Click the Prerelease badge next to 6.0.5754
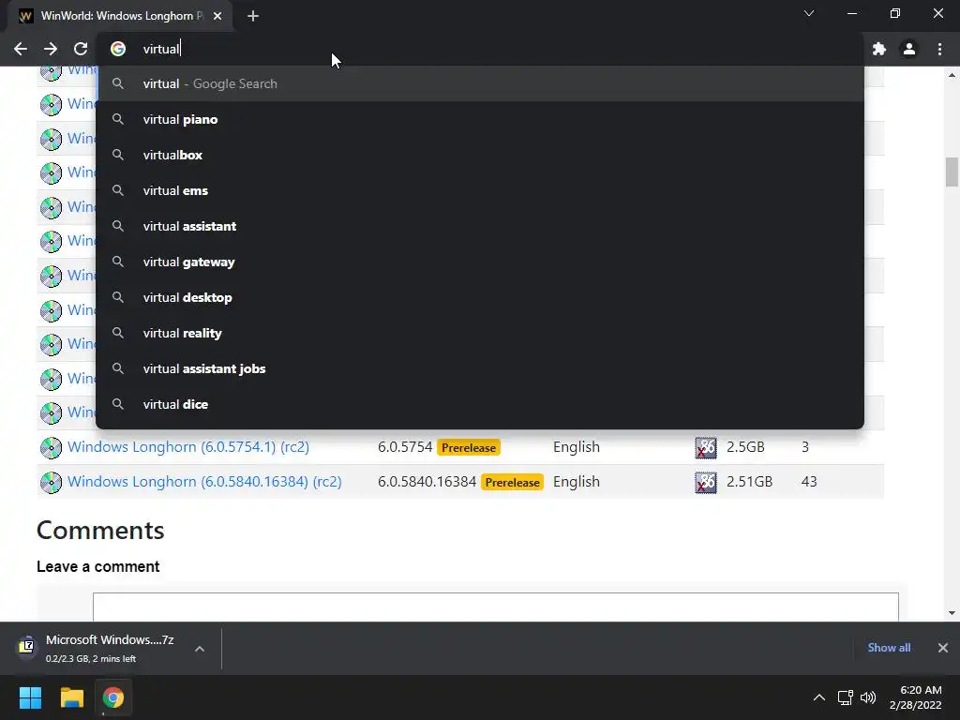The image size is (960, 720). coord(469,447)
